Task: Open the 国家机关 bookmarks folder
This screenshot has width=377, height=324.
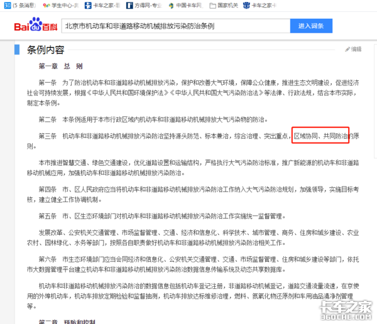Action: [x=224, y=5]
